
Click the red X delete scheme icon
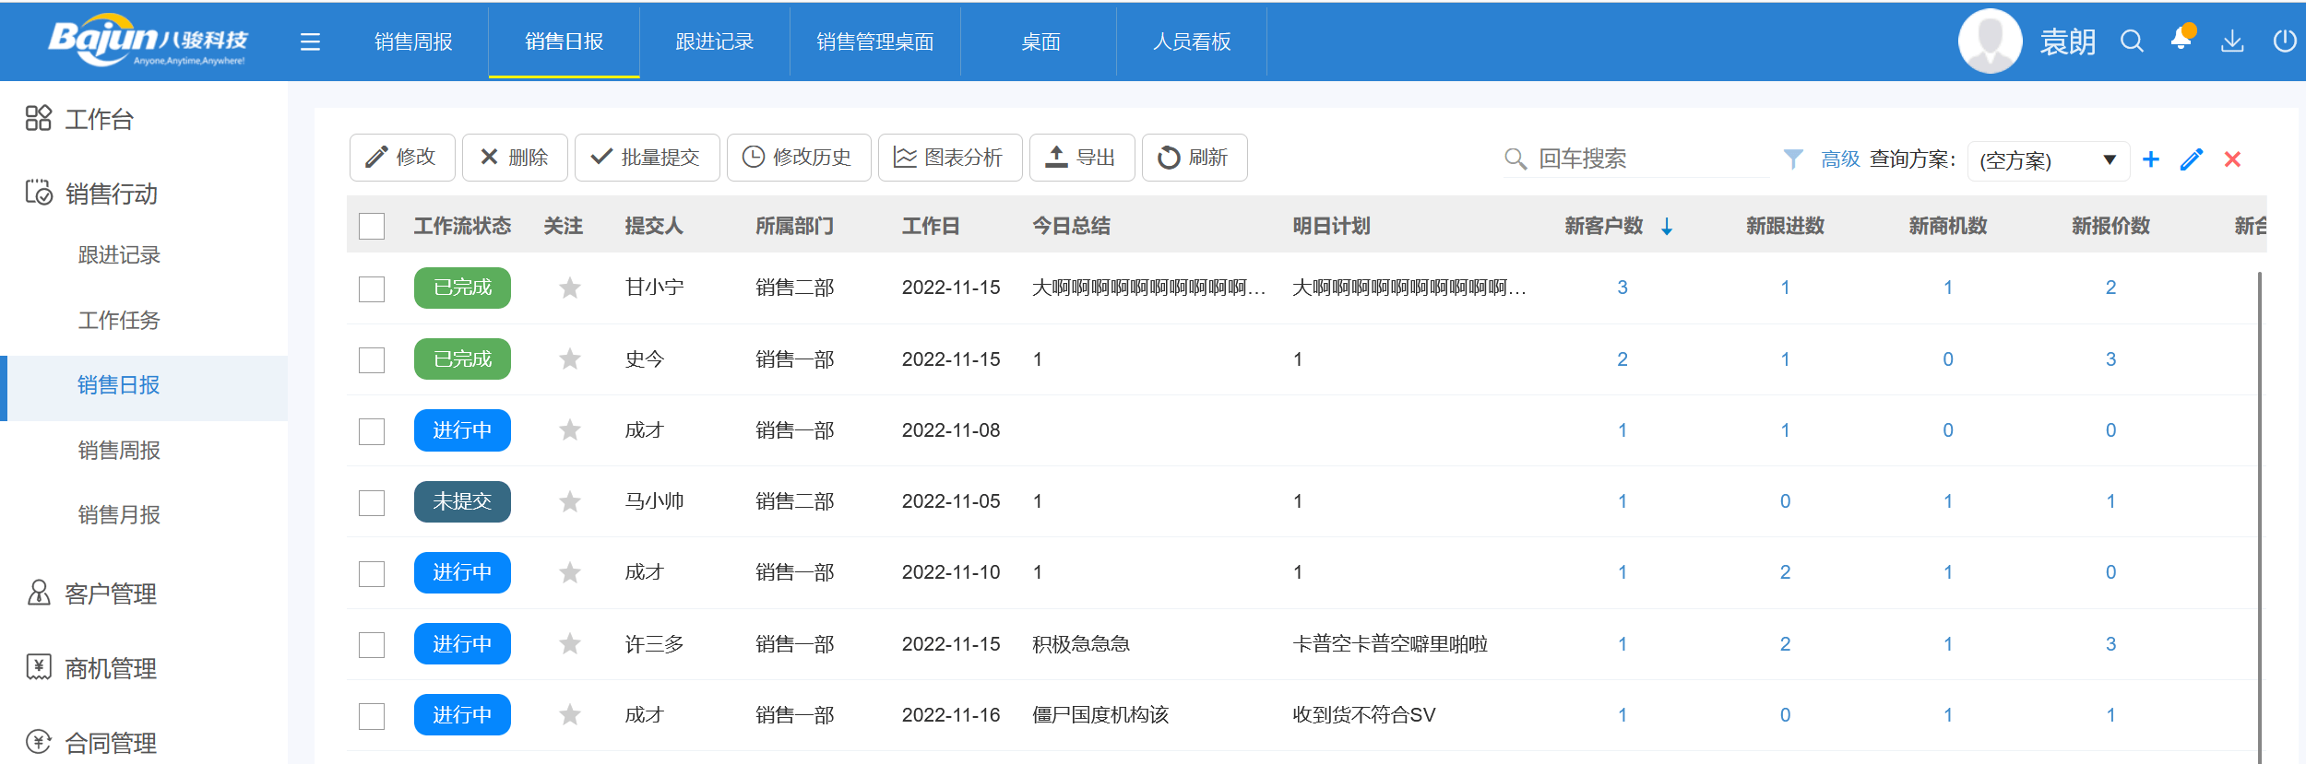(x=2232, y=159)
